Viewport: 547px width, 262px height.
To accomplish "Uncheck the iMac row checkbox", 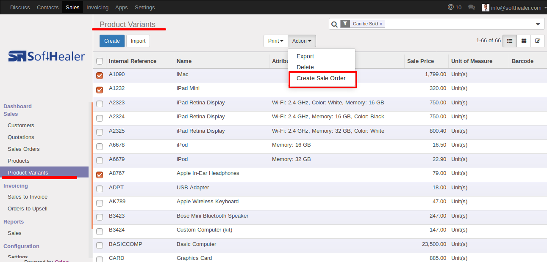I will pos(100,76).
